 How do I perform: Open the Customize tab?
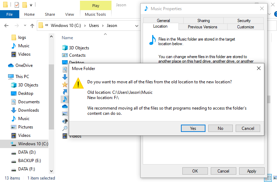[x=245, y=27]
